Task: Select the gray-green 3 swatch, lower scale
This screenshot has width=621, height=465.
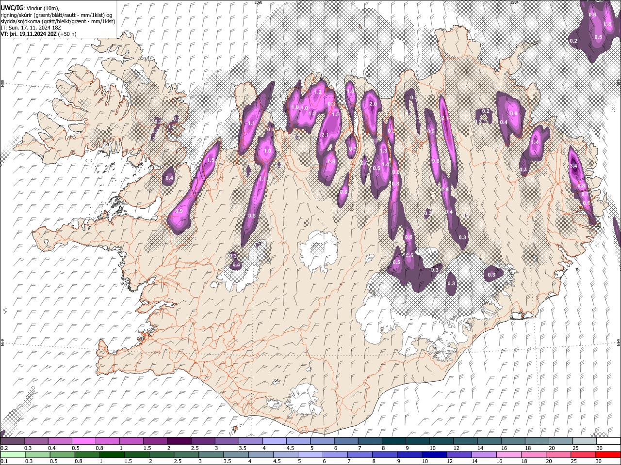Action: [x=211, y=454]
